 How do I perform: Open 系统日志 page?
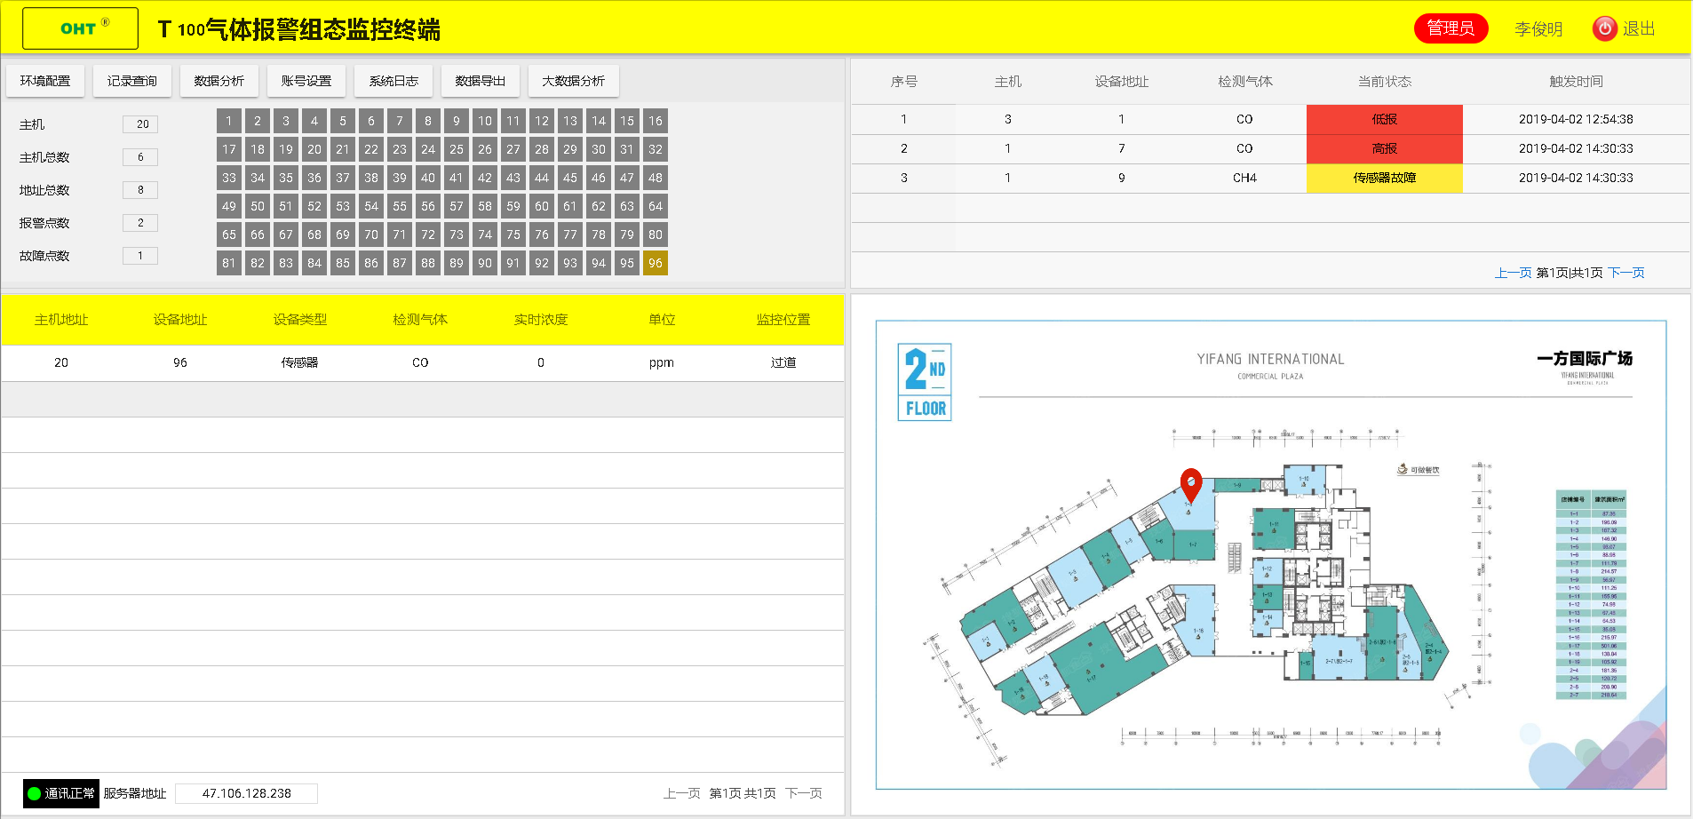click(x=393, y=81)
